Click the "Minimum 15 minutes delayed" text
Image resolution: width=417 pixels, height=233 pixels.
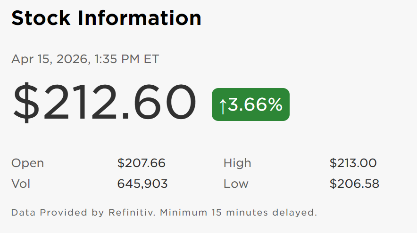pos(239,212)
